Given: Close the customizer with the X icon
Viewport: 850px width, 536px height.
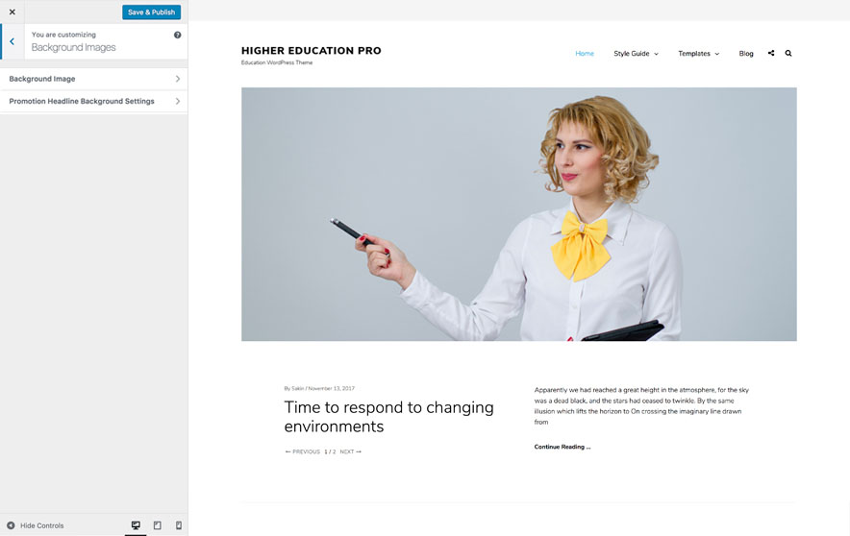Looking at the screenshot, I should pos(12,12).
